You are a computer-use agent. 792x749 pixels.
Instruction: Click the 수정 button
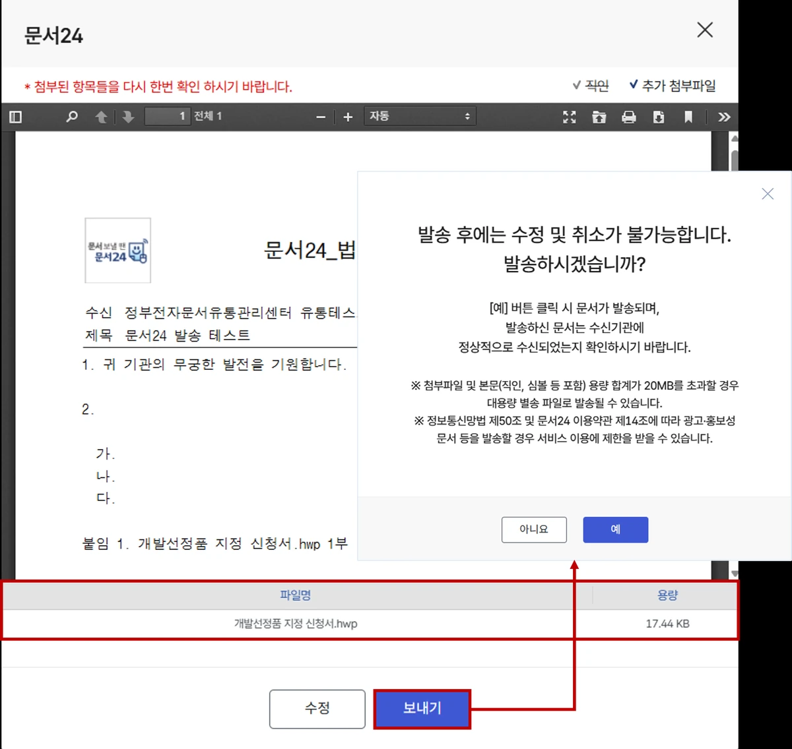pyautogui.click(x=317, y=709)
